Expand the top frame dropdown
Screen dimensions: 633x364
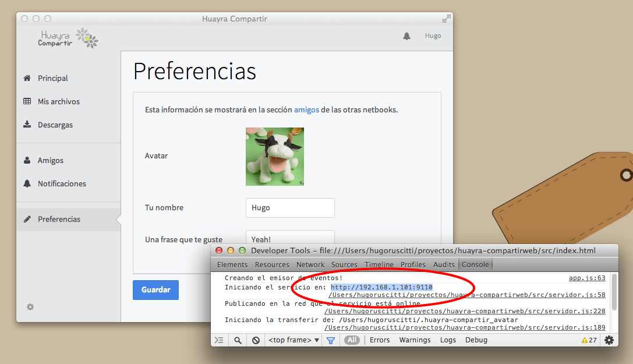pos(294,340)
